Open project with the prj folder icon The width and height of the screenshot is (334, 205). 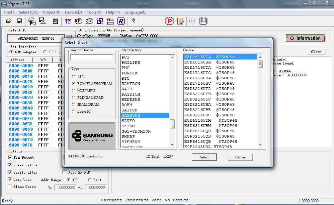(x=32, y=21)
